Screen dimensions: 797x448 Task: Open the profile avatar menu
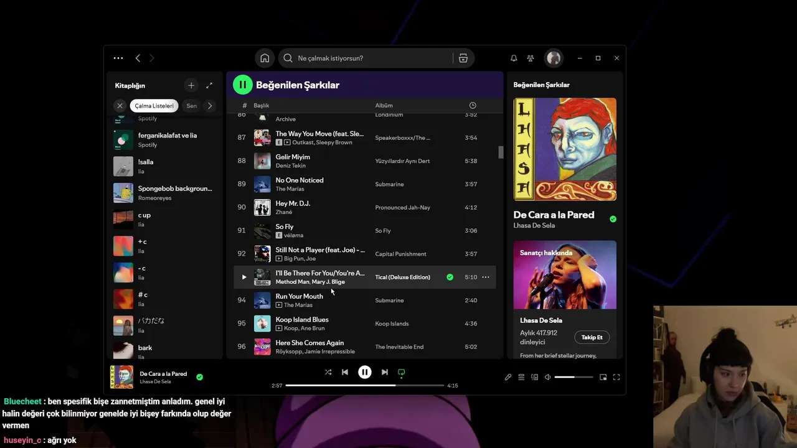pyautogui.click(x=554, y=58)
